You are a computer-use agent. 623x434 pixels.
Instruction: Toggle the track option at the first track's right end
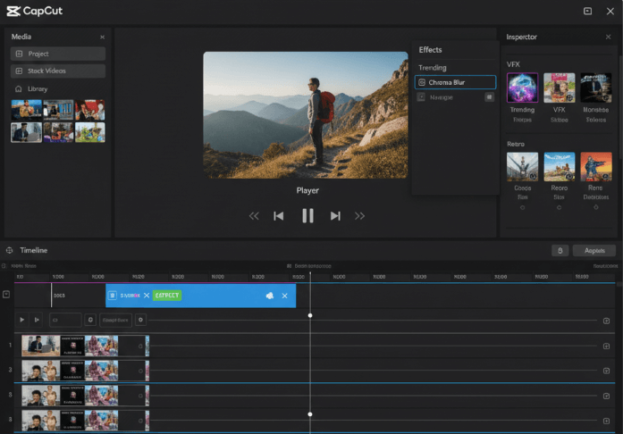(607, 346)
